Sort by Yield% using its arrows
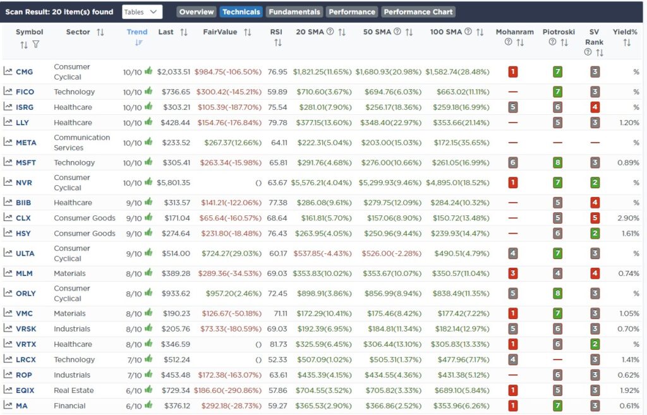 click(627, 42)
